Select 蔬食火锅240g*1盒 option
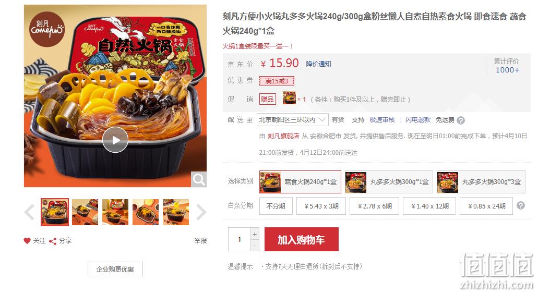Image resolution: width=538 pixels, height=294 pixels. [x=300, y=182]
